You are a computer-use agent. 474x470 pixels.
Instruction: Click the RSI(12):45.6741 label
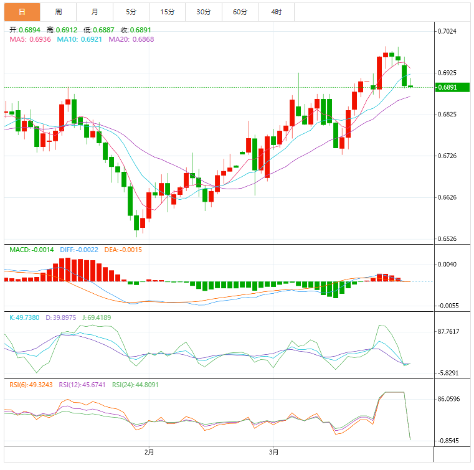(82, 385)
